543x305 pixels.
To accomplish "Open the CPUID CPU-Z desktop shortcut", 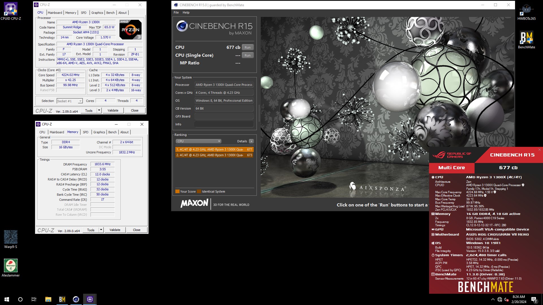I will point(10,11).
